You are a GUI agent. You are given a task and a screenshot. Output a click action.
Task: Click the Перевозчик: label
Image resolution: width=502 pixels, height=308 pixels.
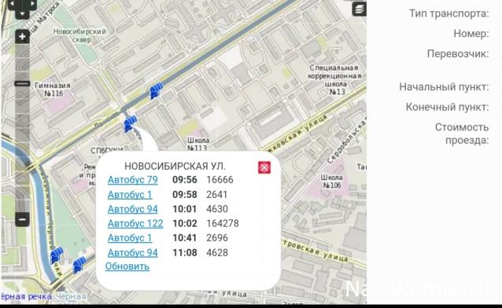point(458,53)
